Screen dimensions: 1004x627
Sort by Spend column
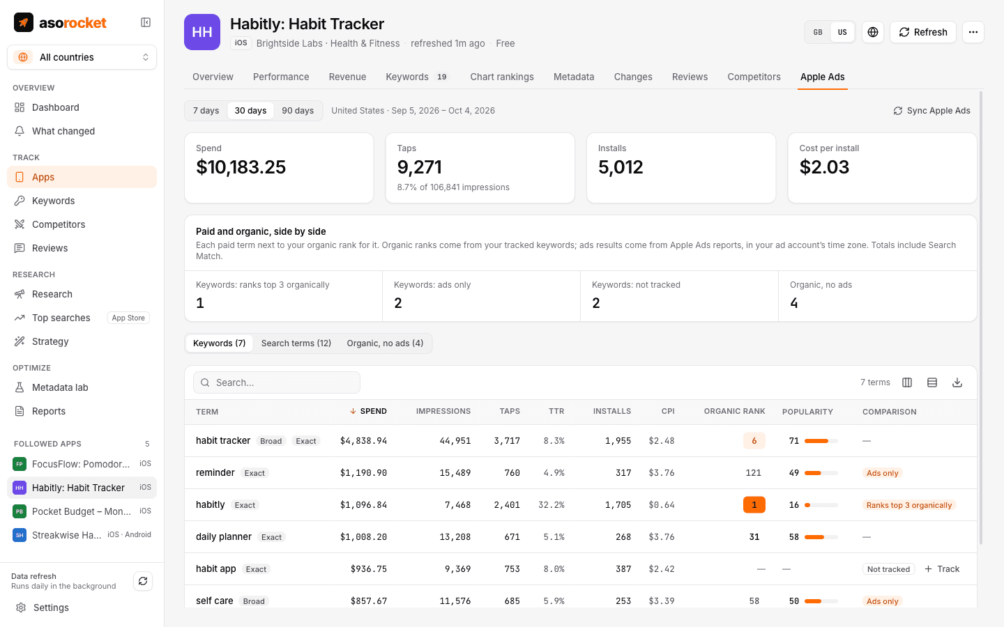pyautogui.click(x=368, y=412)
